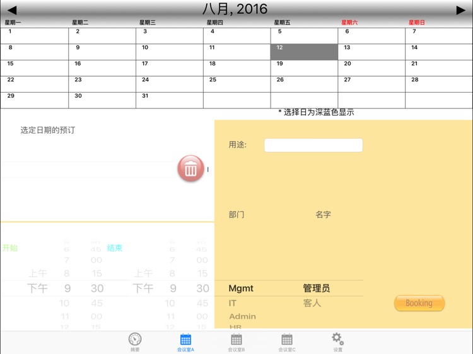The image size is (473, 354).
Task: Select August 10 in the calendar
Action: [x=170, y=52]
